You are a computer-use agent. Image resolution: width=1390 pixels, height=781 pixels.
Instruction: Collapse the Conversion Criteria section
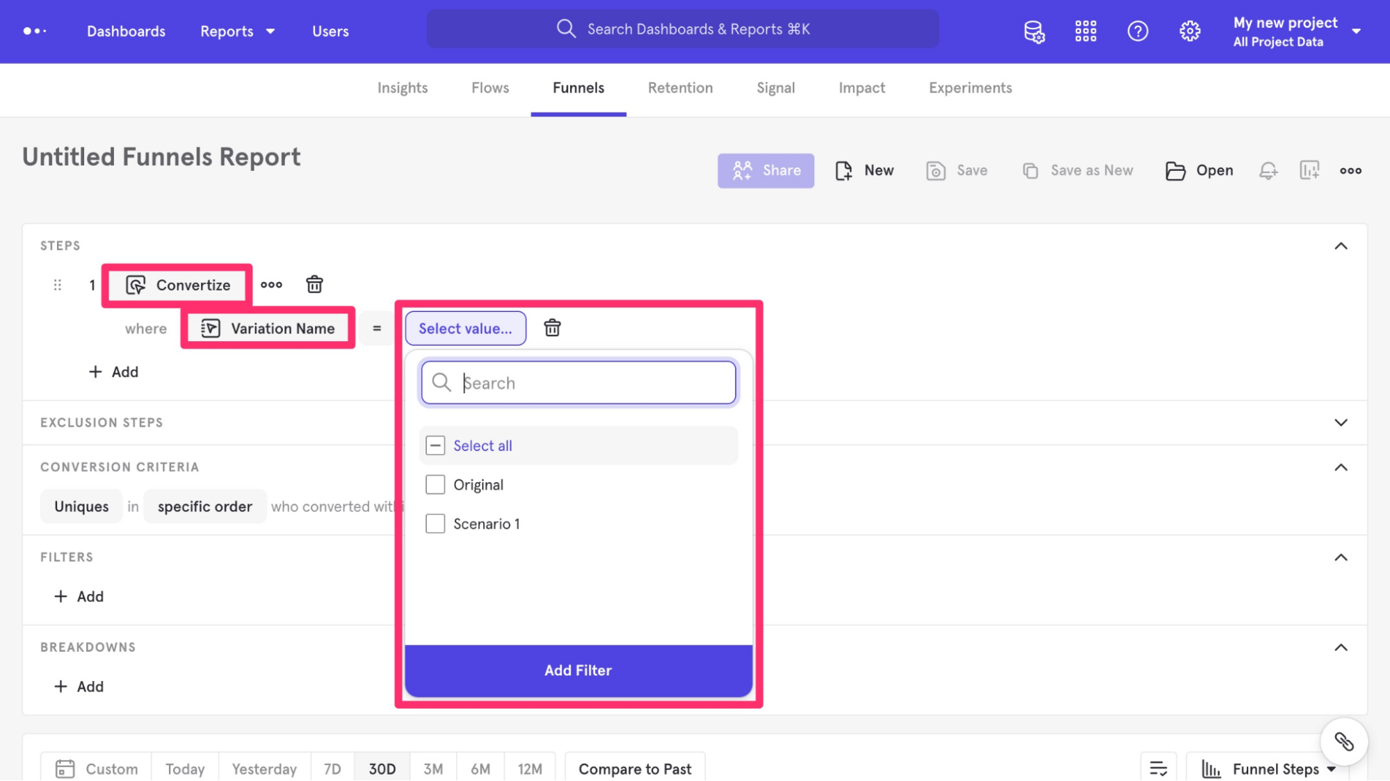pyautogui.click(x=1341, y=467)
